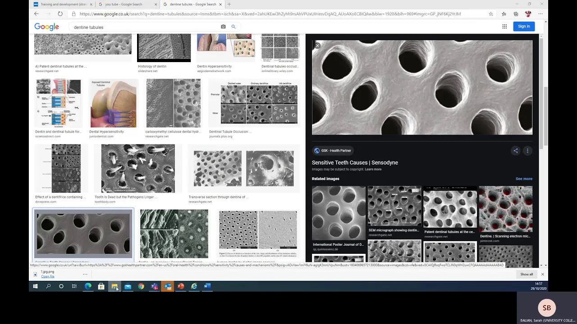The width and height of the screenshot is (577, 324).
Task: Go back to the previous browser page
Action: pos(37,14)
